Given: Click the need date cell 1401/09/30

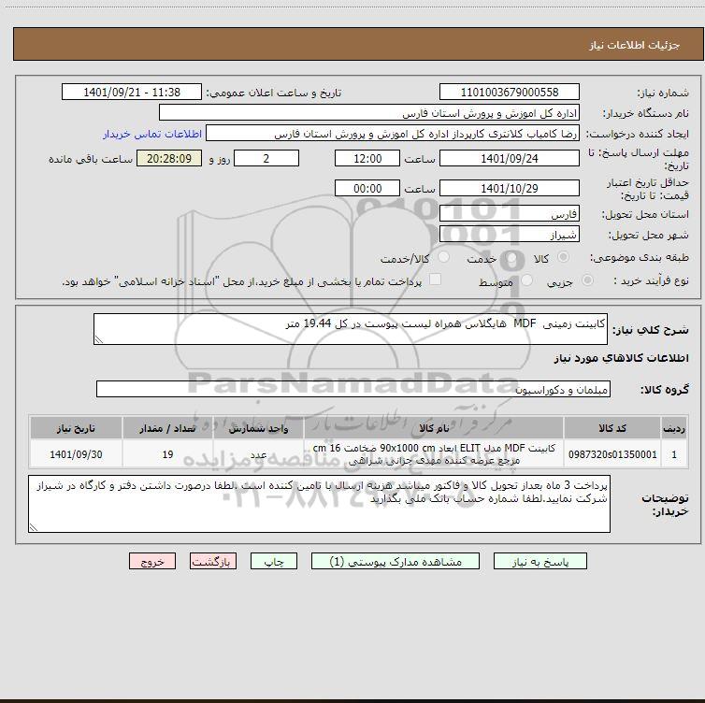Looking at the screenshot, I should (76, 454).
